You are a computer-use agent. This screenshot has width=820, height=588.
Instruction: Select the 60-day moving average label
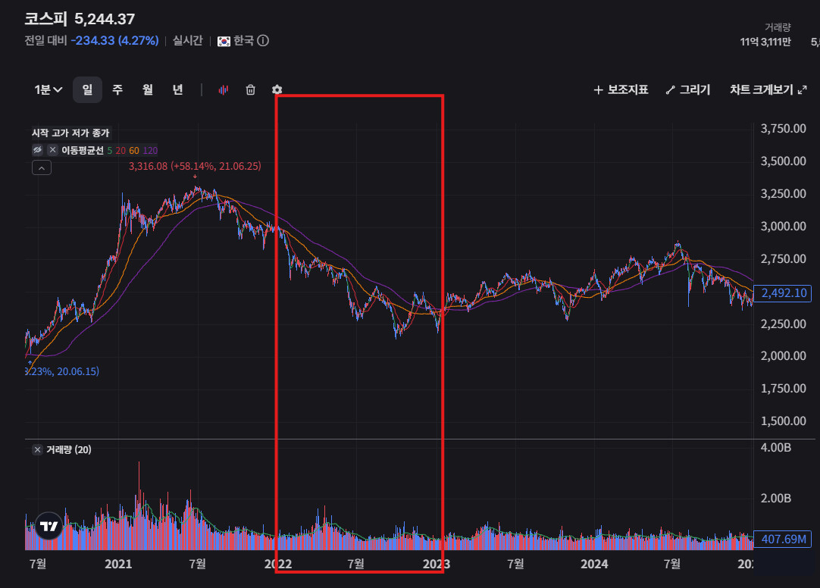point(134,151)
